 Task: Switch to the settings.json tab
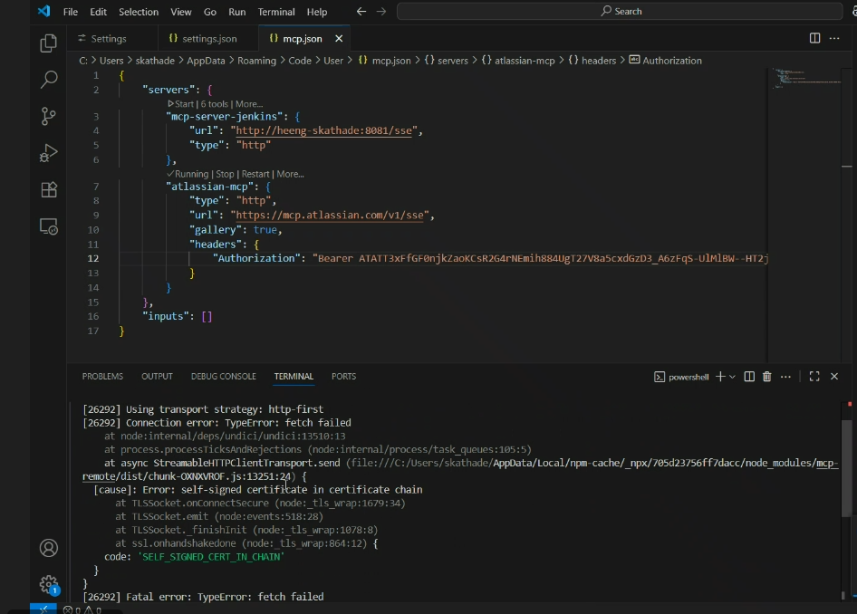pos(208,39)
